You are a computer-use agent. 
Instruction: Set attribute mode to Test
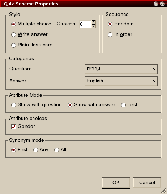click(x=123, y=105)
